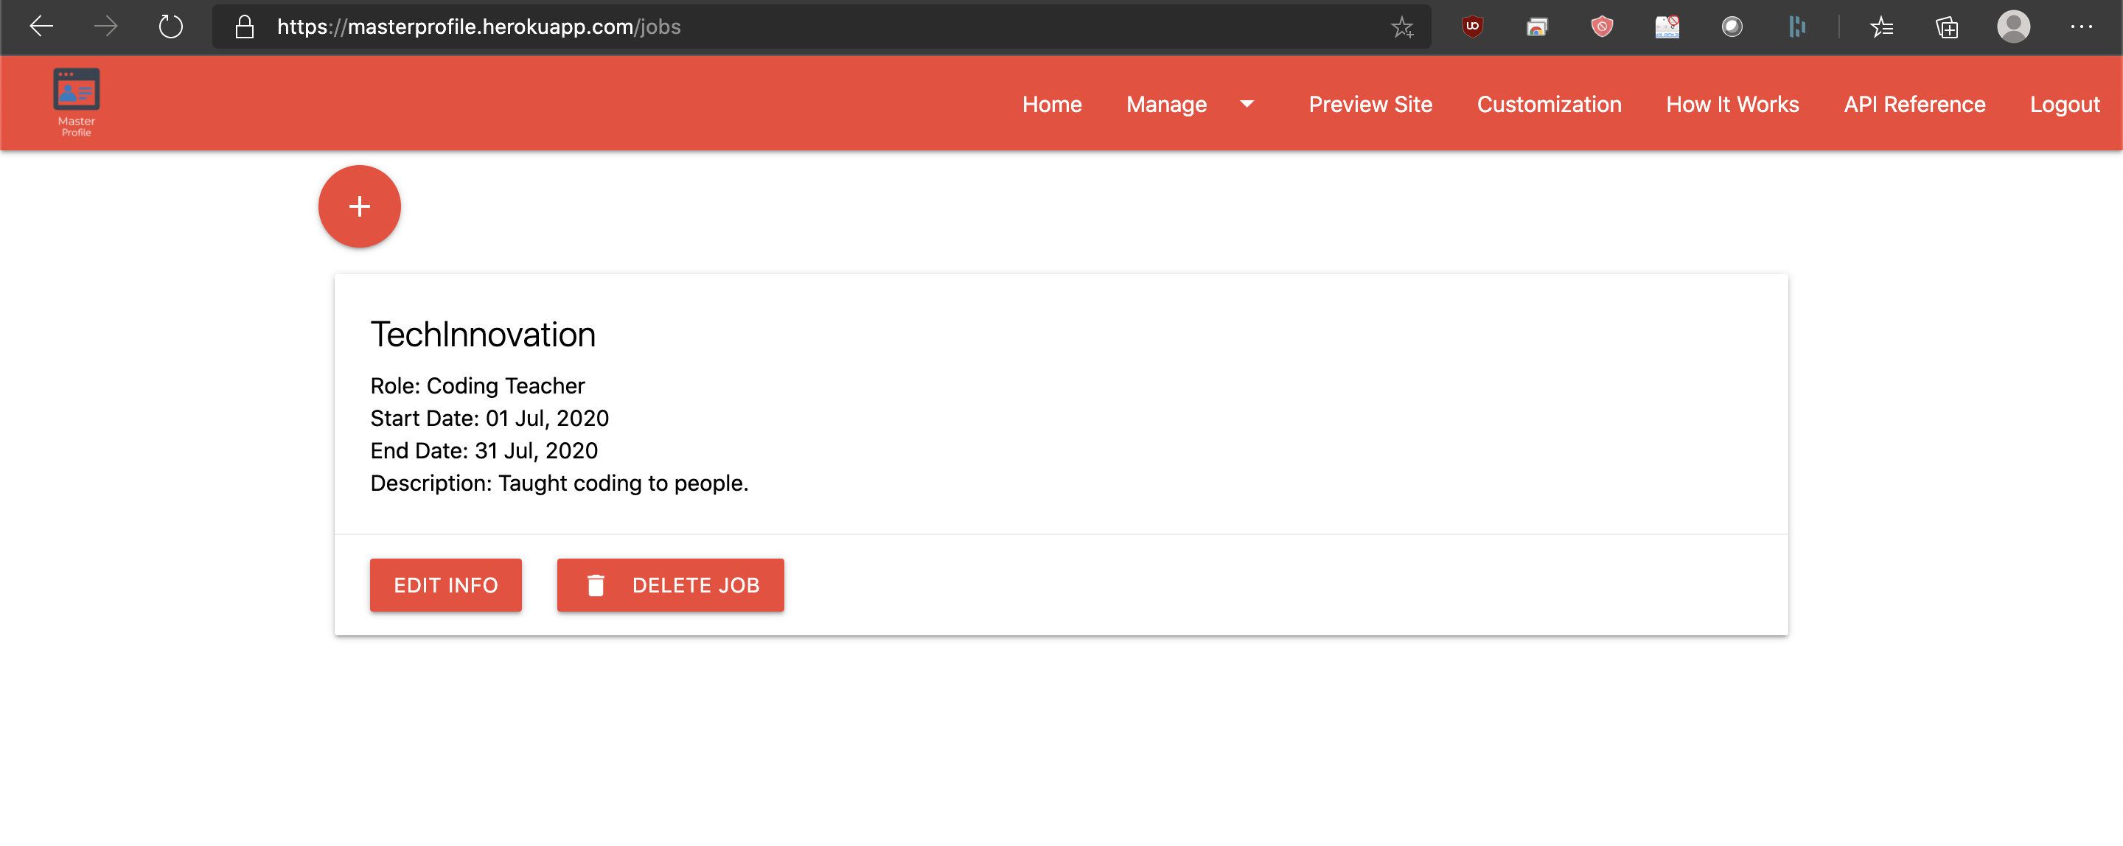
Task: Open the Manage menu
Action: click(x=1166, y=105)
